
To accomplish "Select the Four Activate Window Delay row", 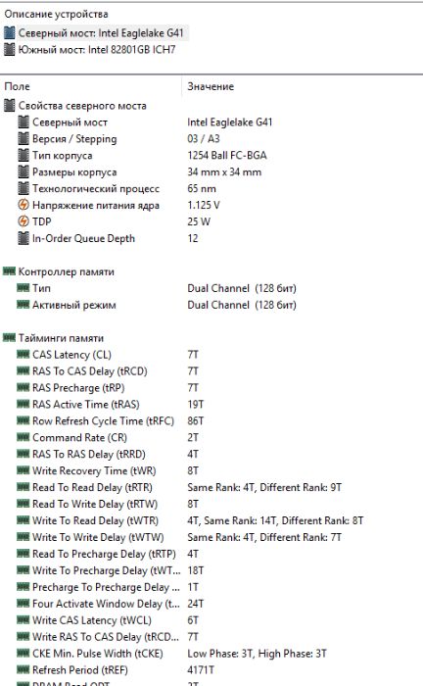I will point(106,605).
